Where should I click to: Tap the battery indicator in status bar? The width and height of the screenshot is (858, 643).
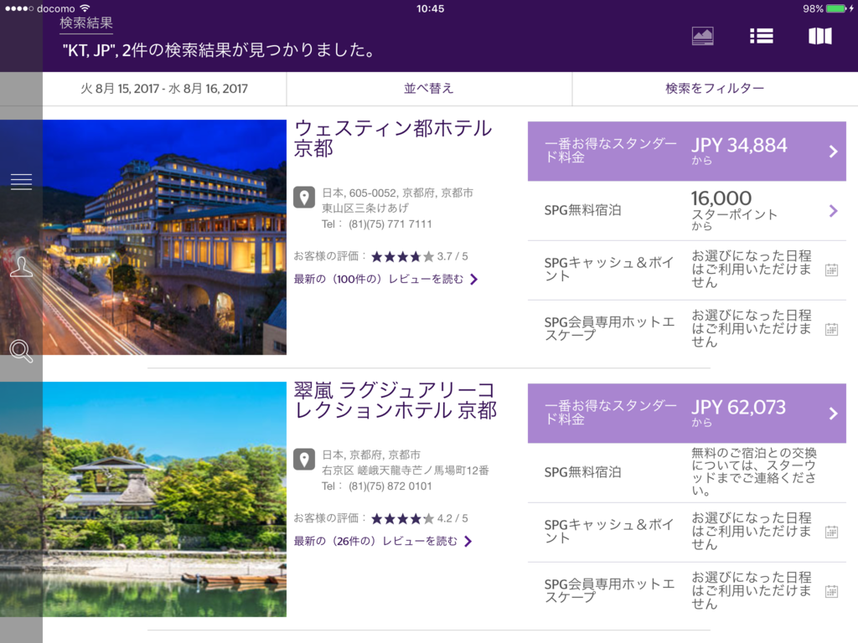(x=836, y=8)
